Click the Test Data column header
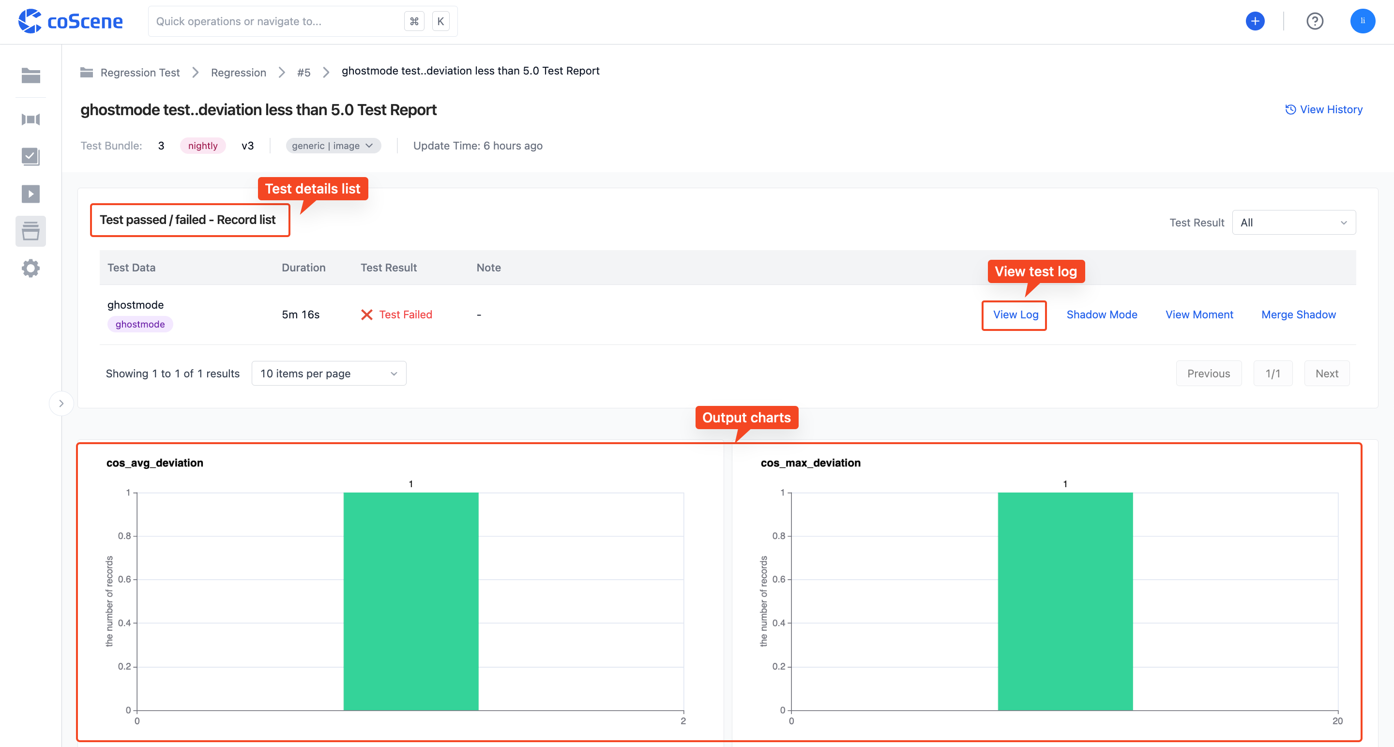1394x747 pixels. click(131, 267)
